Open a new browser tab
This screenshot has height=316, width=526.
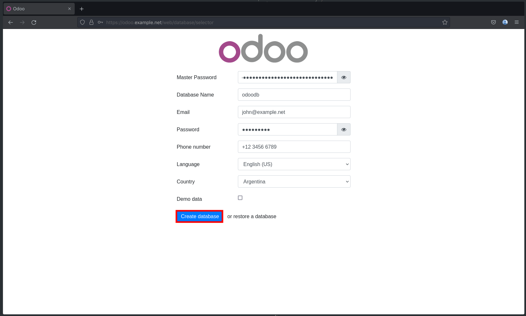click(x=82, y=9)
